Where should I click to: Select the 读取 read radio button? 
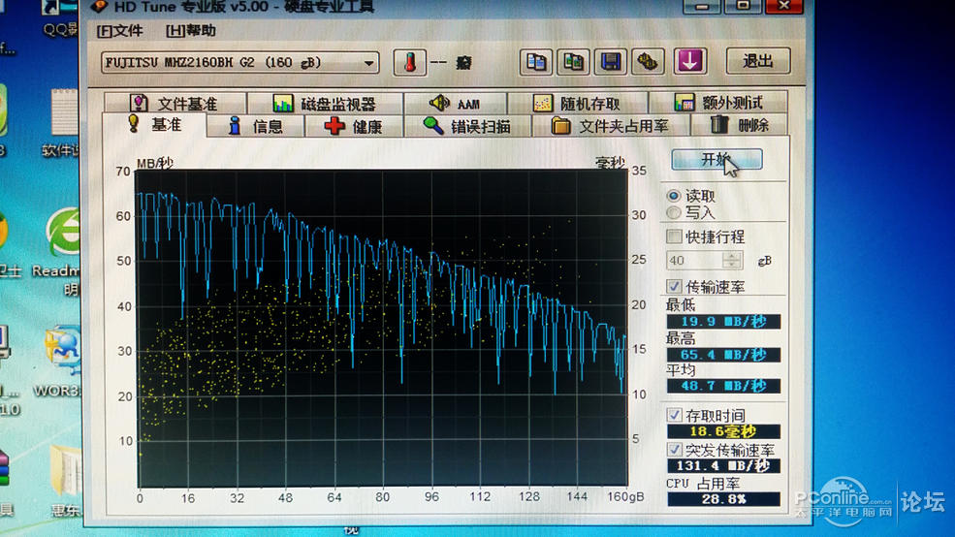[x=673, y=196]
